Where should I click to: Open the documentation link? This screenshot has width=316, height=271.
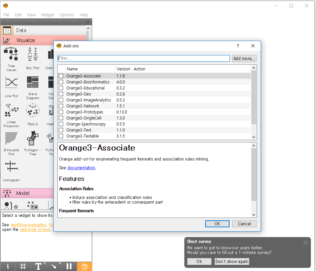tap(81, 168)
